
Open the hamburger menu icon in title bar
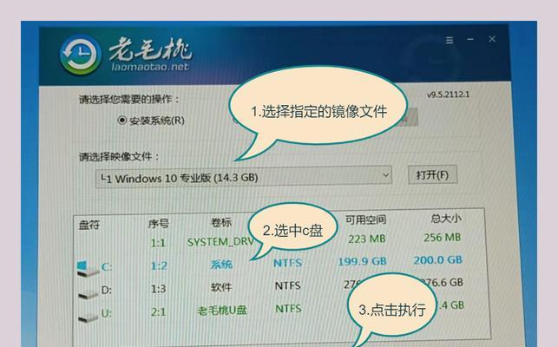click(x=450, y=40)
